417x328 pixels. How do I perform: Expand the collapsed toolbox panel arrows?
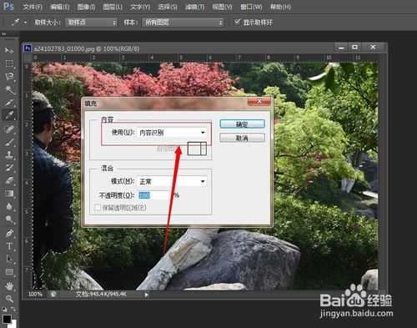click(4, 34)
